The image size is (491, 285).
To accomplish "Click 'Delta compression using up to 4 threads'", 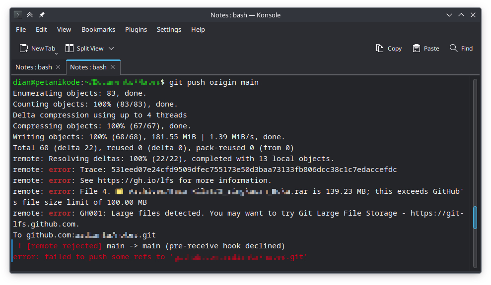I will pyautogui.click(x=100, y=115).
